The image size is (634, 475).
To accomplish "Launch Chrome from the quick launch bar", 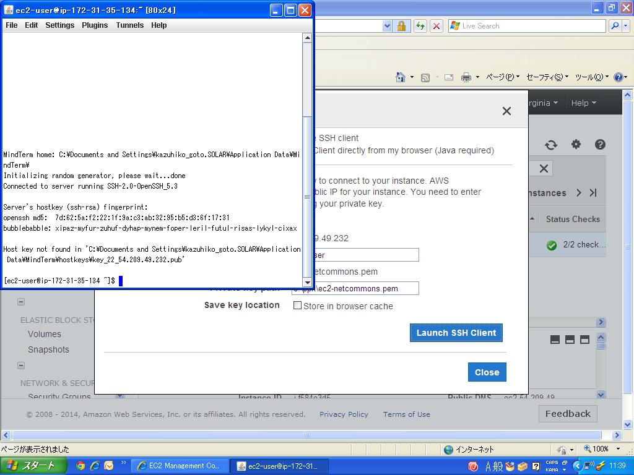I will click(x=80, y=466).
